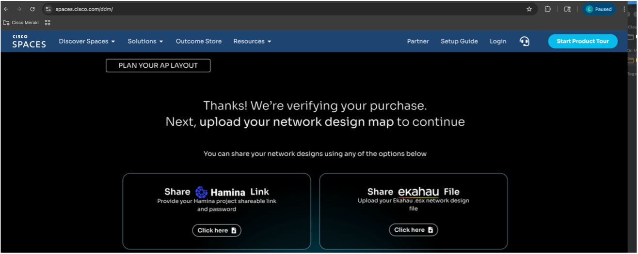Go to the Partner page
Image resolution: width=638 pixels, height=254 pixels.
pos(418,41)
